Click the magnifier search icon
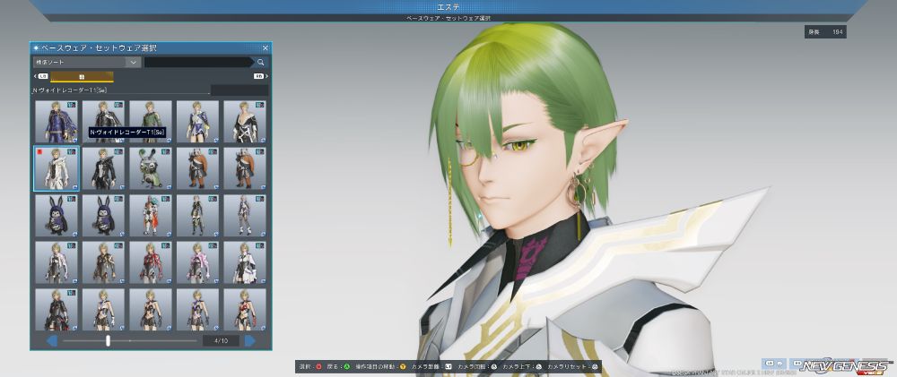Screen dimensions: 897x377 pos(261,63)
